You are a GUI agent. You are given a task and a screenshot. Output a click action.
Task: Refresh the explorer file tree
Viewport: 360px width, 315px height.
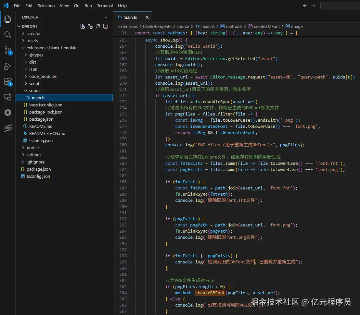coord(98,26)
